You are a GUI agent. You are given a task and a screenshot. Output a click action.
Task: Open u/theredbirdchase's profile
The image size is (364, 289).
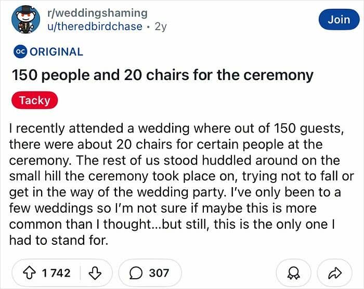point(95,26)
